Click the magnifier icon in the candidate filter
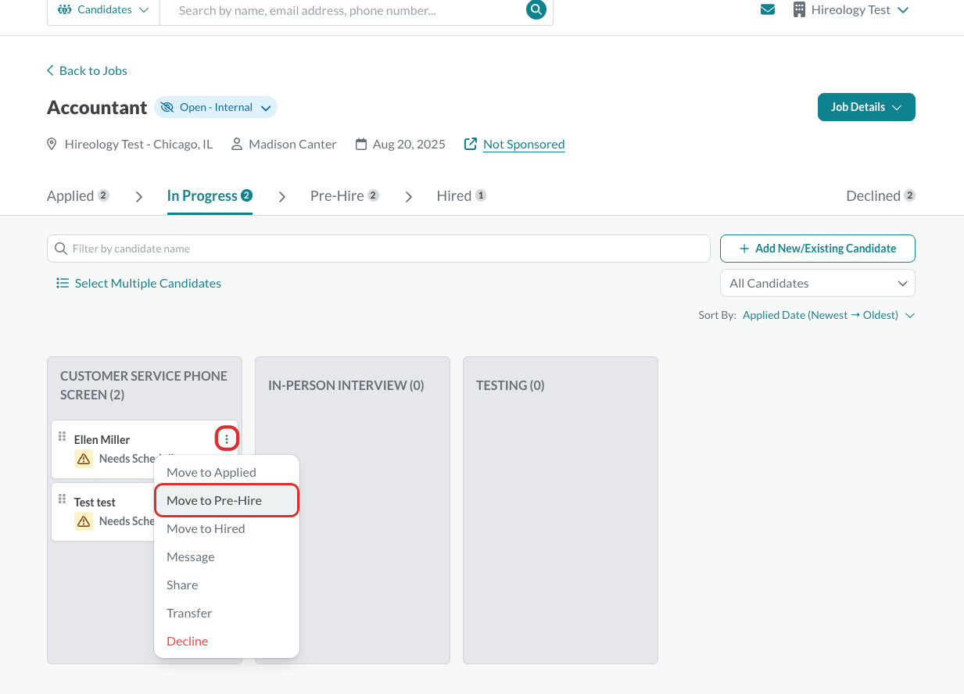The width and height of the screenshot is (964, 694). [x=61, y=249]
